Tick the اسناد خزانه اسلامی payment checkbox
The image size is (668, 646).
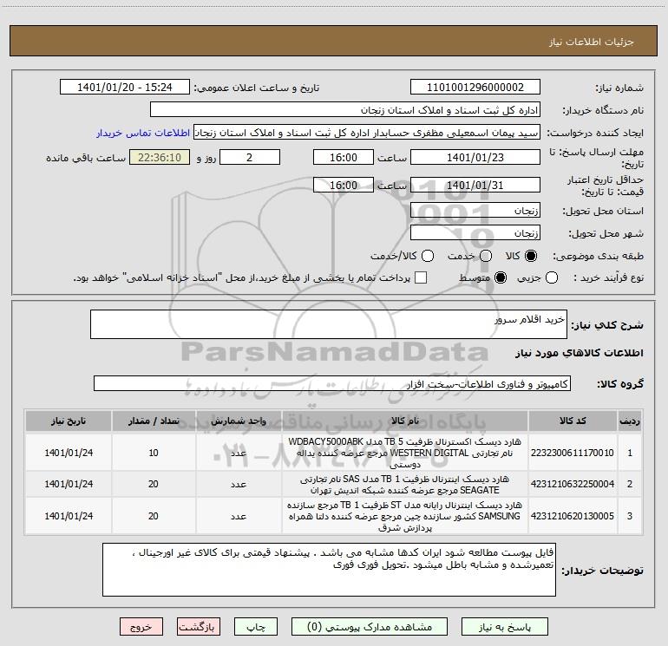[421, 277]
